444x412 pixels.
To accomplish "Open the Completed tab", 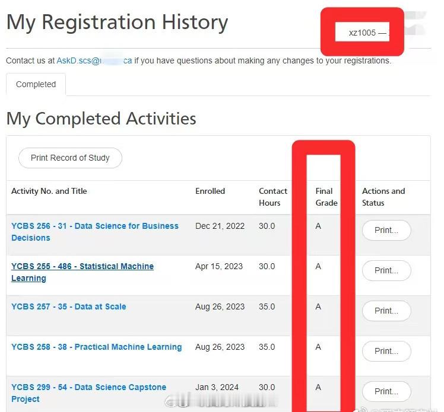I will point(36,84).
